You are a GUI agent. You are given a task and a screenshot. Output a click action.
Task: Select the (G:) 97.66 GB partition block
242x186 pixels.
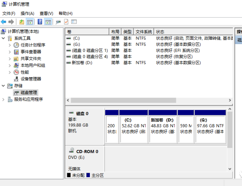click(x=210, y=129)
